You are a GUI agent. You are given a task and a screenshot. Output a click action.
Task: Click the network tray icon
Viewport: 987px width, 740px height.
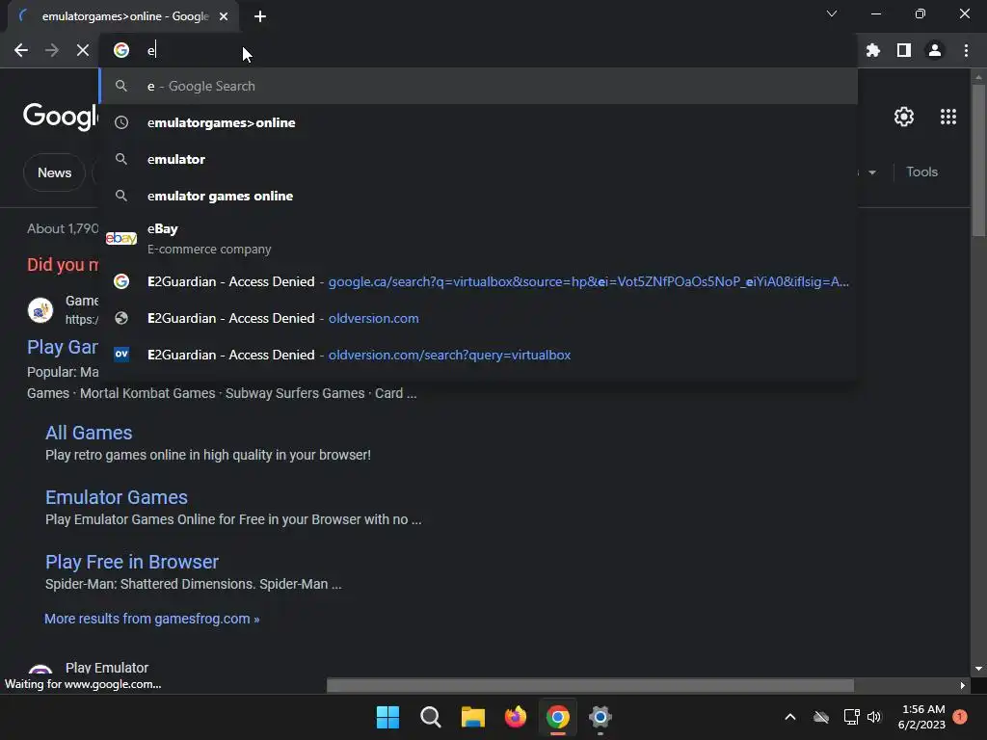coord(851,717)
